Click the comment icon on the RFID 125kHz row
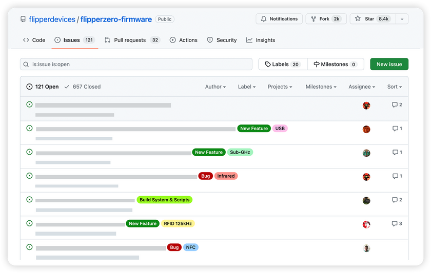Viewport: 431px width, 273px height. tap(395, 224)
